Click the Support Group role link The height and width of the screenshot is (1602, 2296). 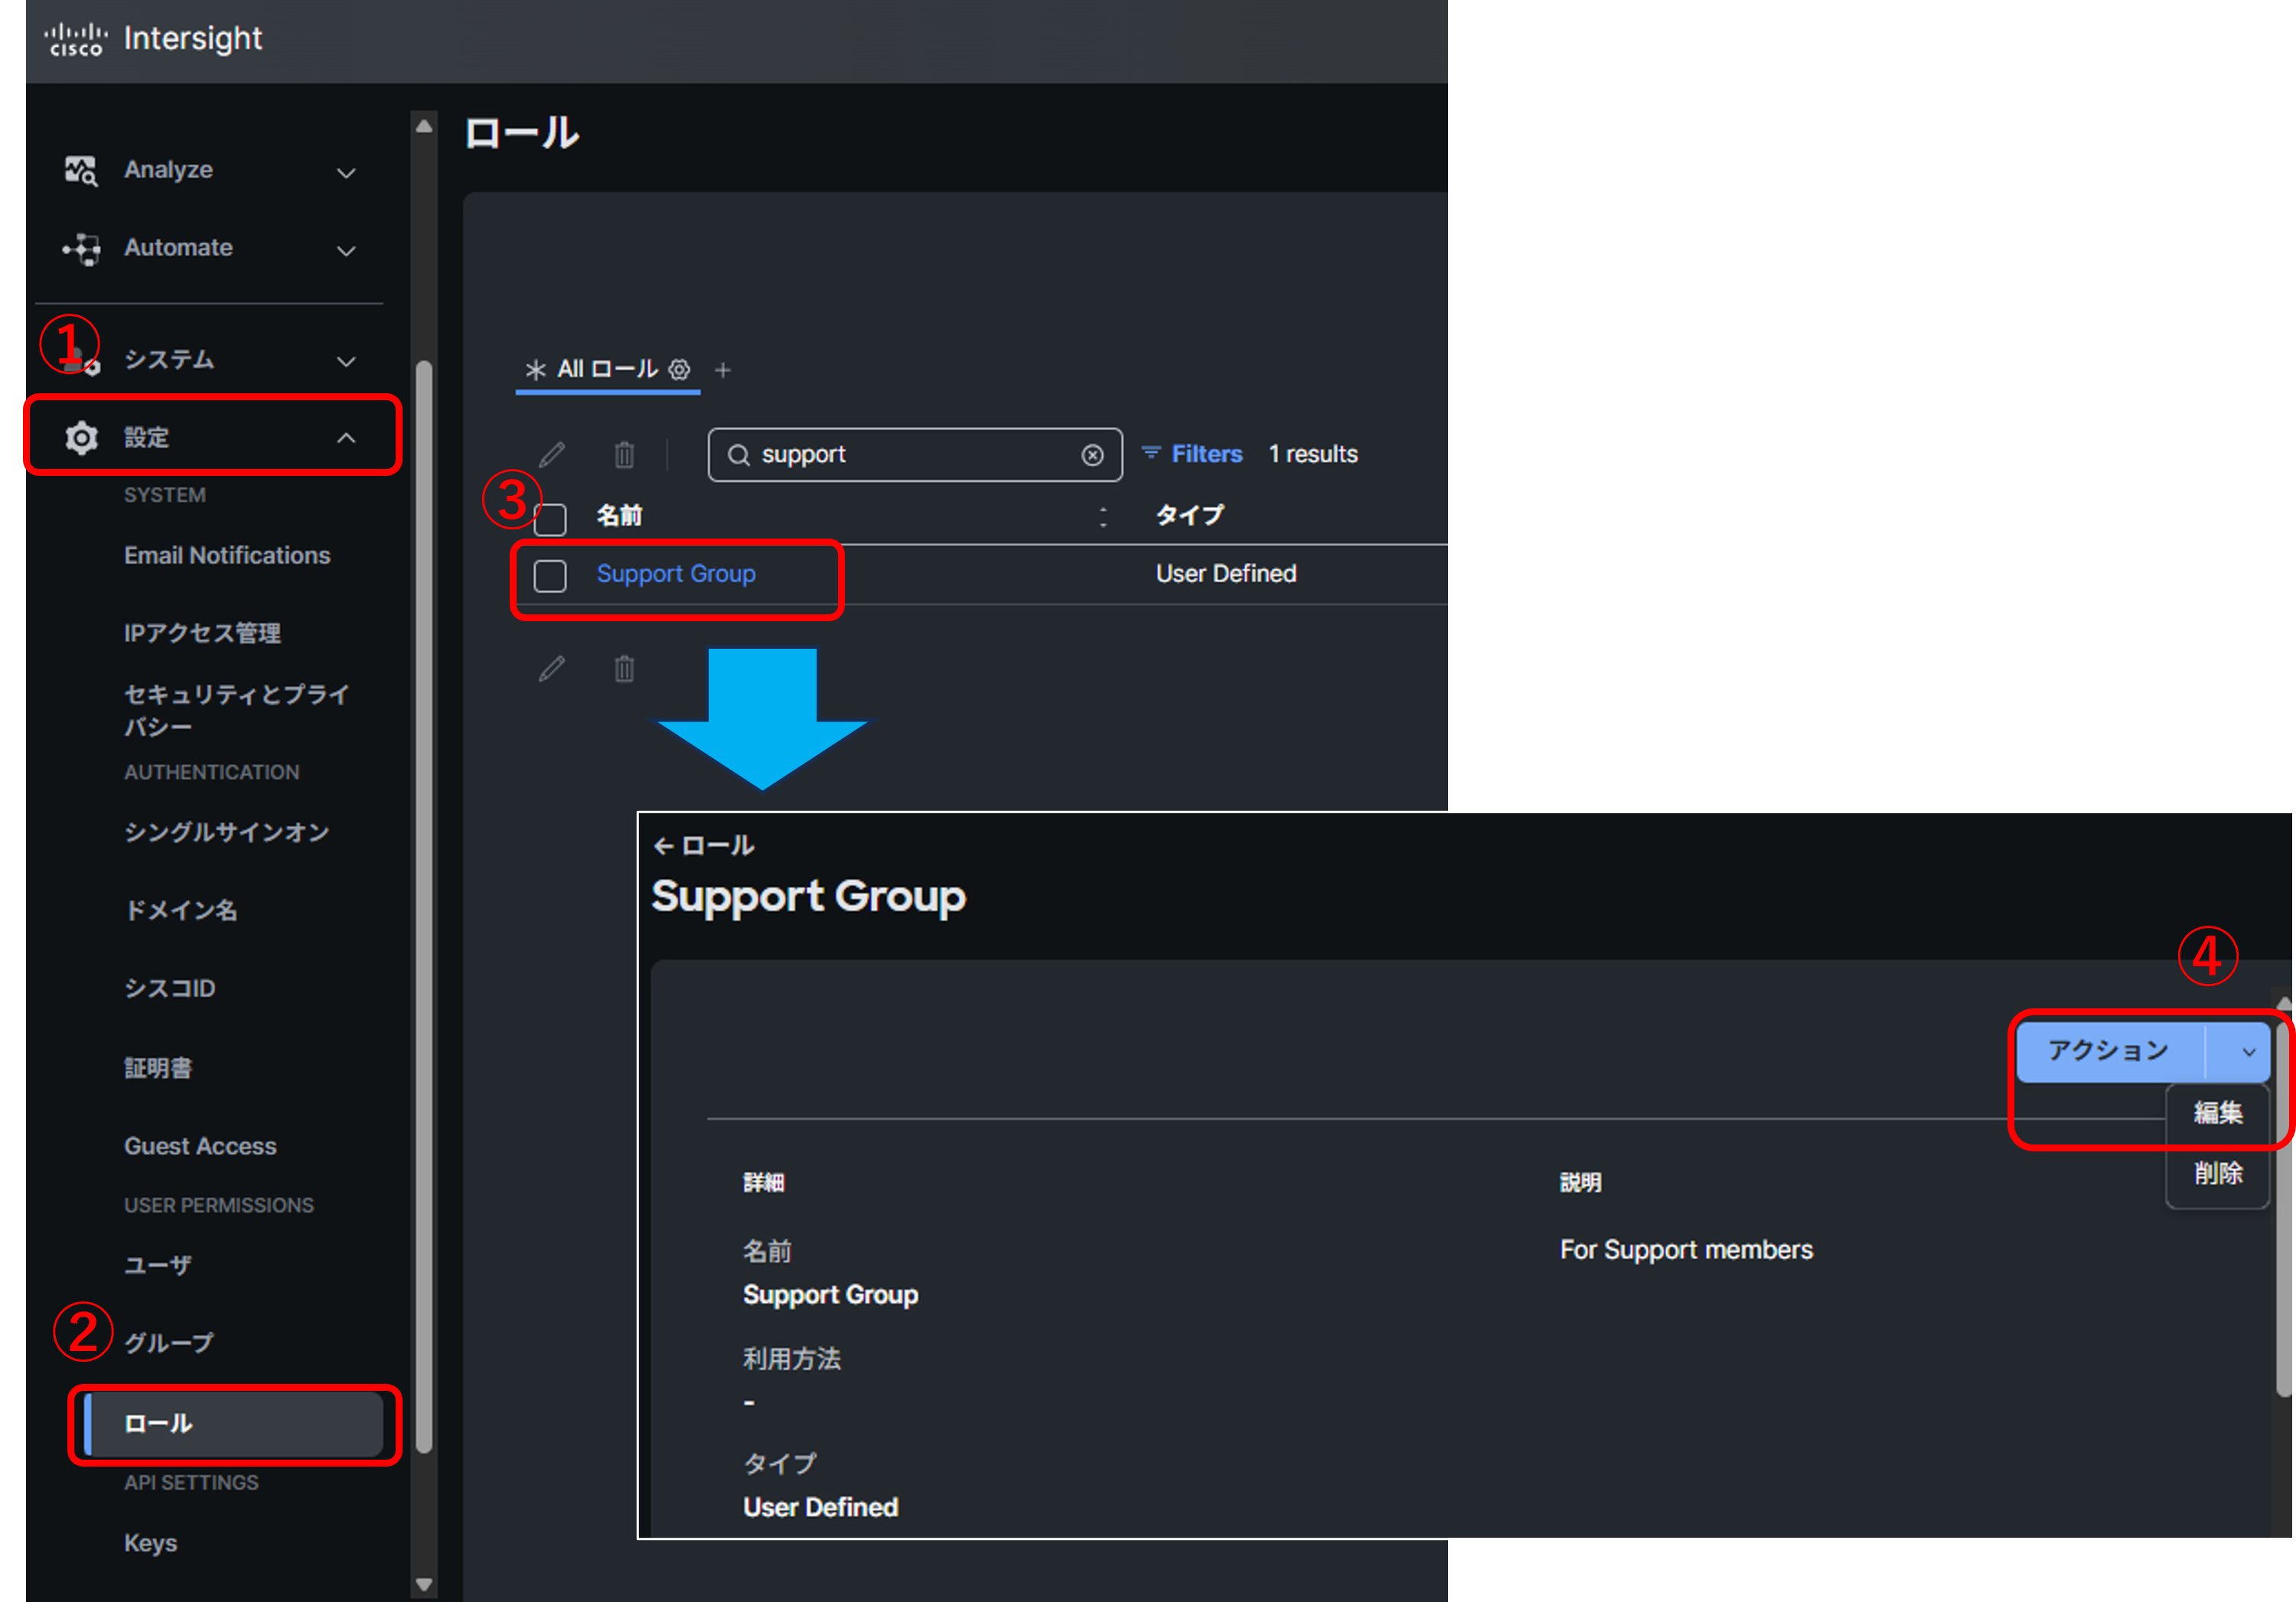[x=676, y=575]
